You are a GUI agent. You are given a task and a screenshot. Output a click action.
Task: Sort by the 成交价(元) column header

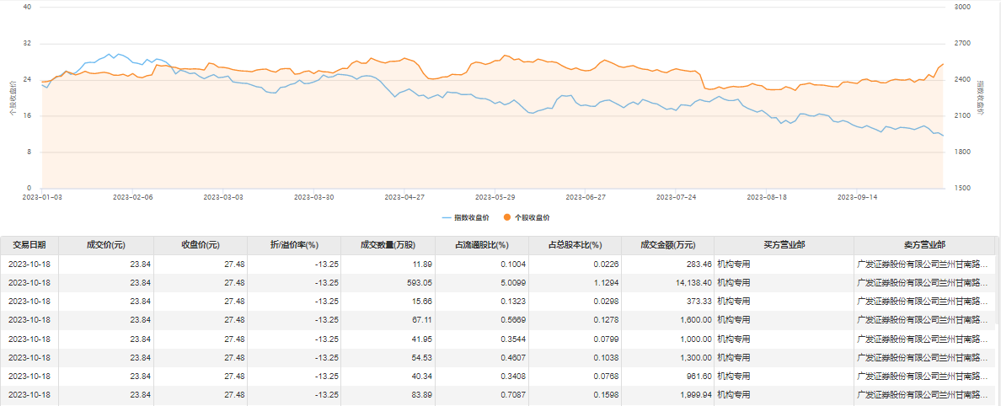(x=106, y=245)
